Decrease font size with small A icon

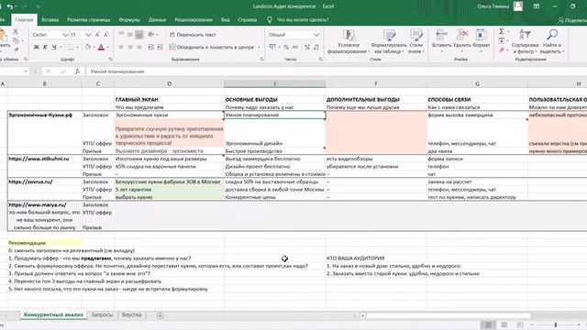(x=106, y=35)
